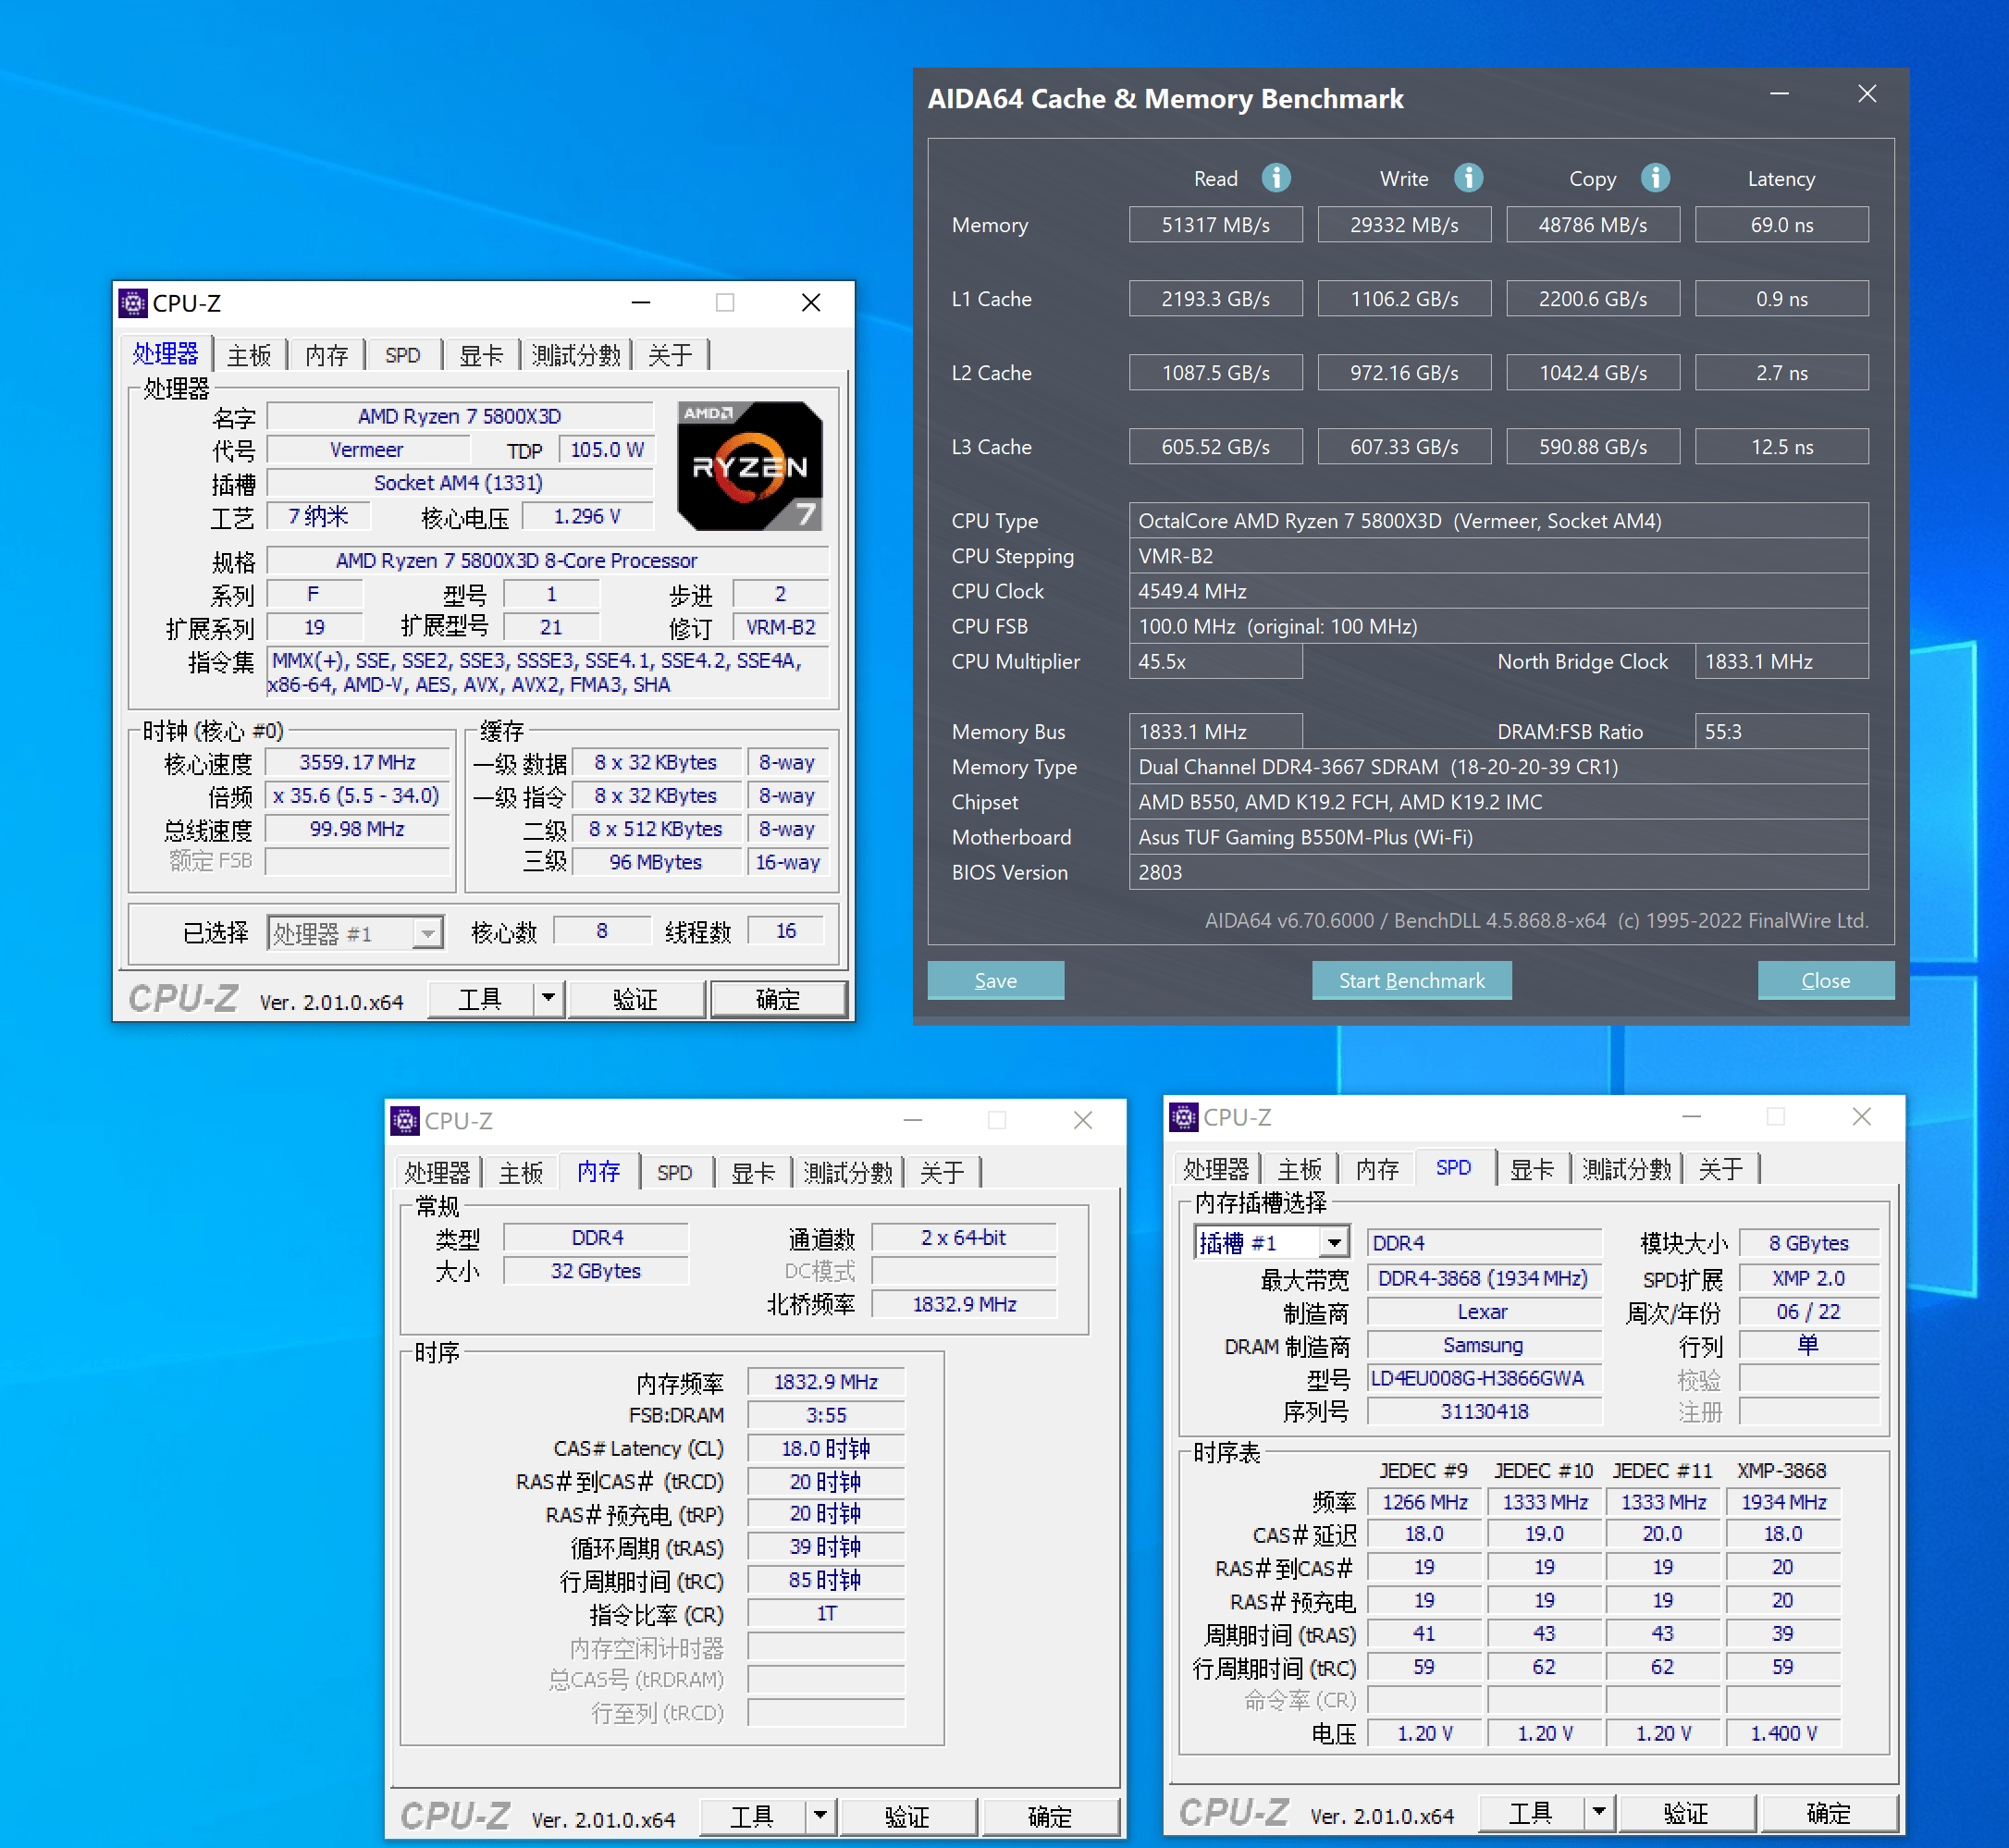2009x1848 pixels.
Task: Click 工具 button in processor window
Action: pos(480,999)
